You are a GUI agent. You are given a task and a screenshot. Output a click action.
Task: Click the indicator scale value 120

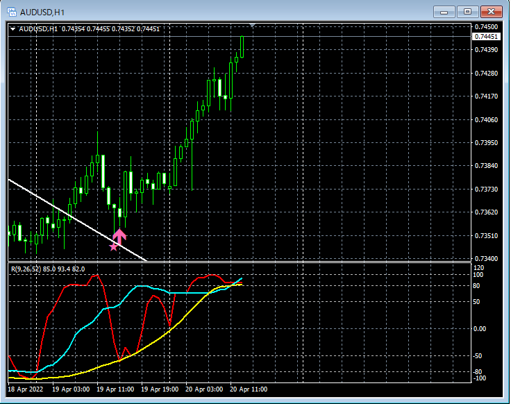coord(479,268)
